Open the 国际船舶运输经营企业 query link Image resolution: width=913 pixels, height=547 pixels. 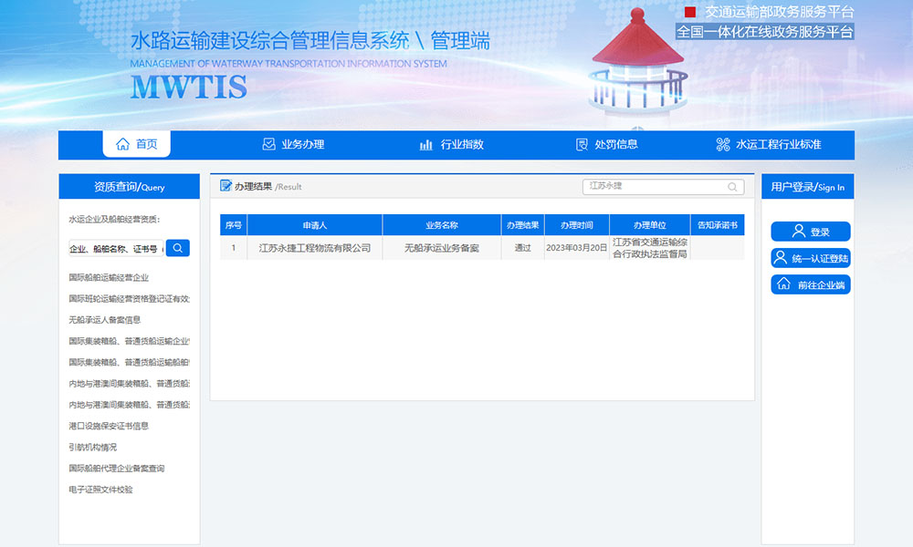pyautogui.click(x=109, y=277)
